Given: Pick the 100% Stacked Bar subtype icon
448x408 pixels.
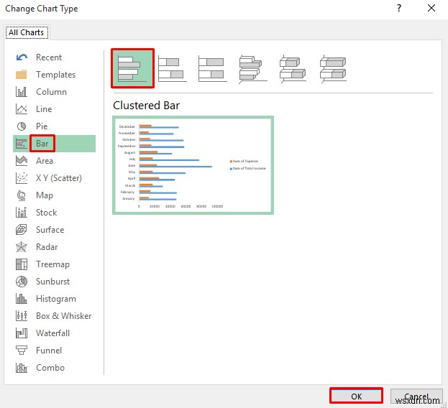Looking at the screenshot, I should click(213, 68).
